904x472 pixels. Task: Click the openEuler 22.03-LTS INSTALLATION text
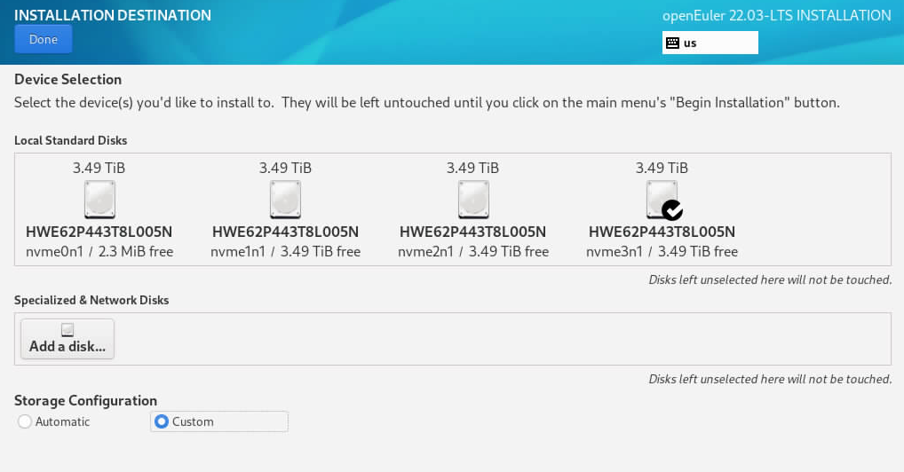pos(777,15)
